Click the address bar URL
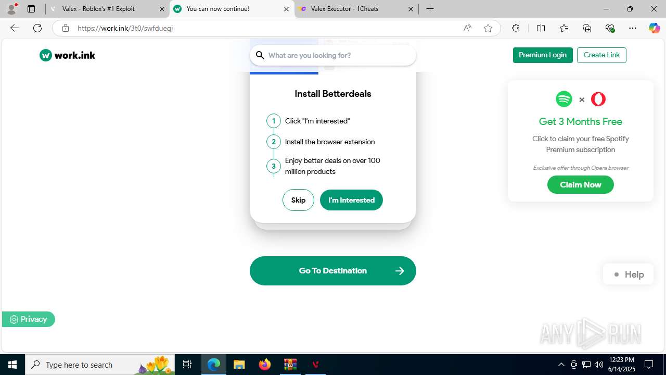666x375 pixels. pyautogui.click(x=125, y=28)
